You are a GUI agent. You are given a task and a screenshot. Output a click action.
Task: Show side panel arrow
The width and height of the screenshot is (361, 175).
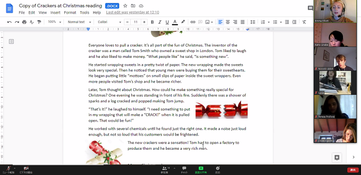coord(354,157)
